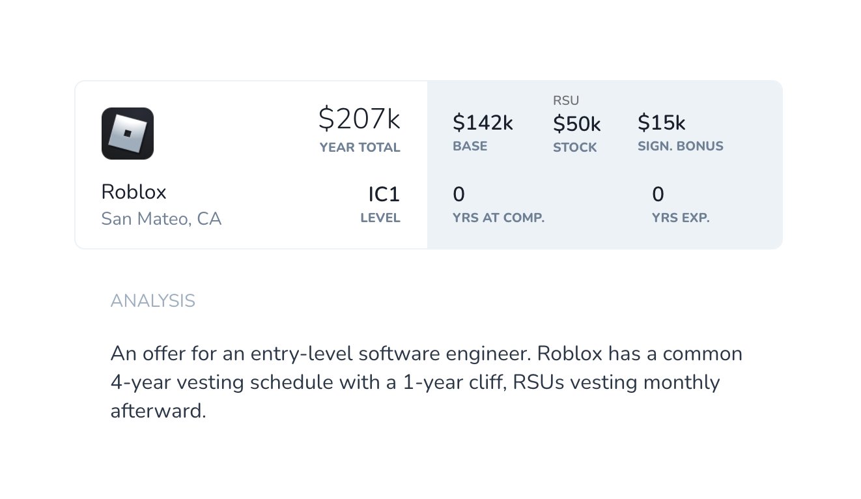Screen dimensions: 861x499
Task: Click the YEAR TOTAL label
Action: click(360, 148)
